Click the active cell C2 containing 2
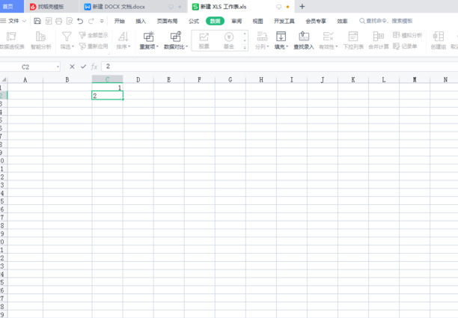This screenshot has height=318, width=458. coord(107,96)
